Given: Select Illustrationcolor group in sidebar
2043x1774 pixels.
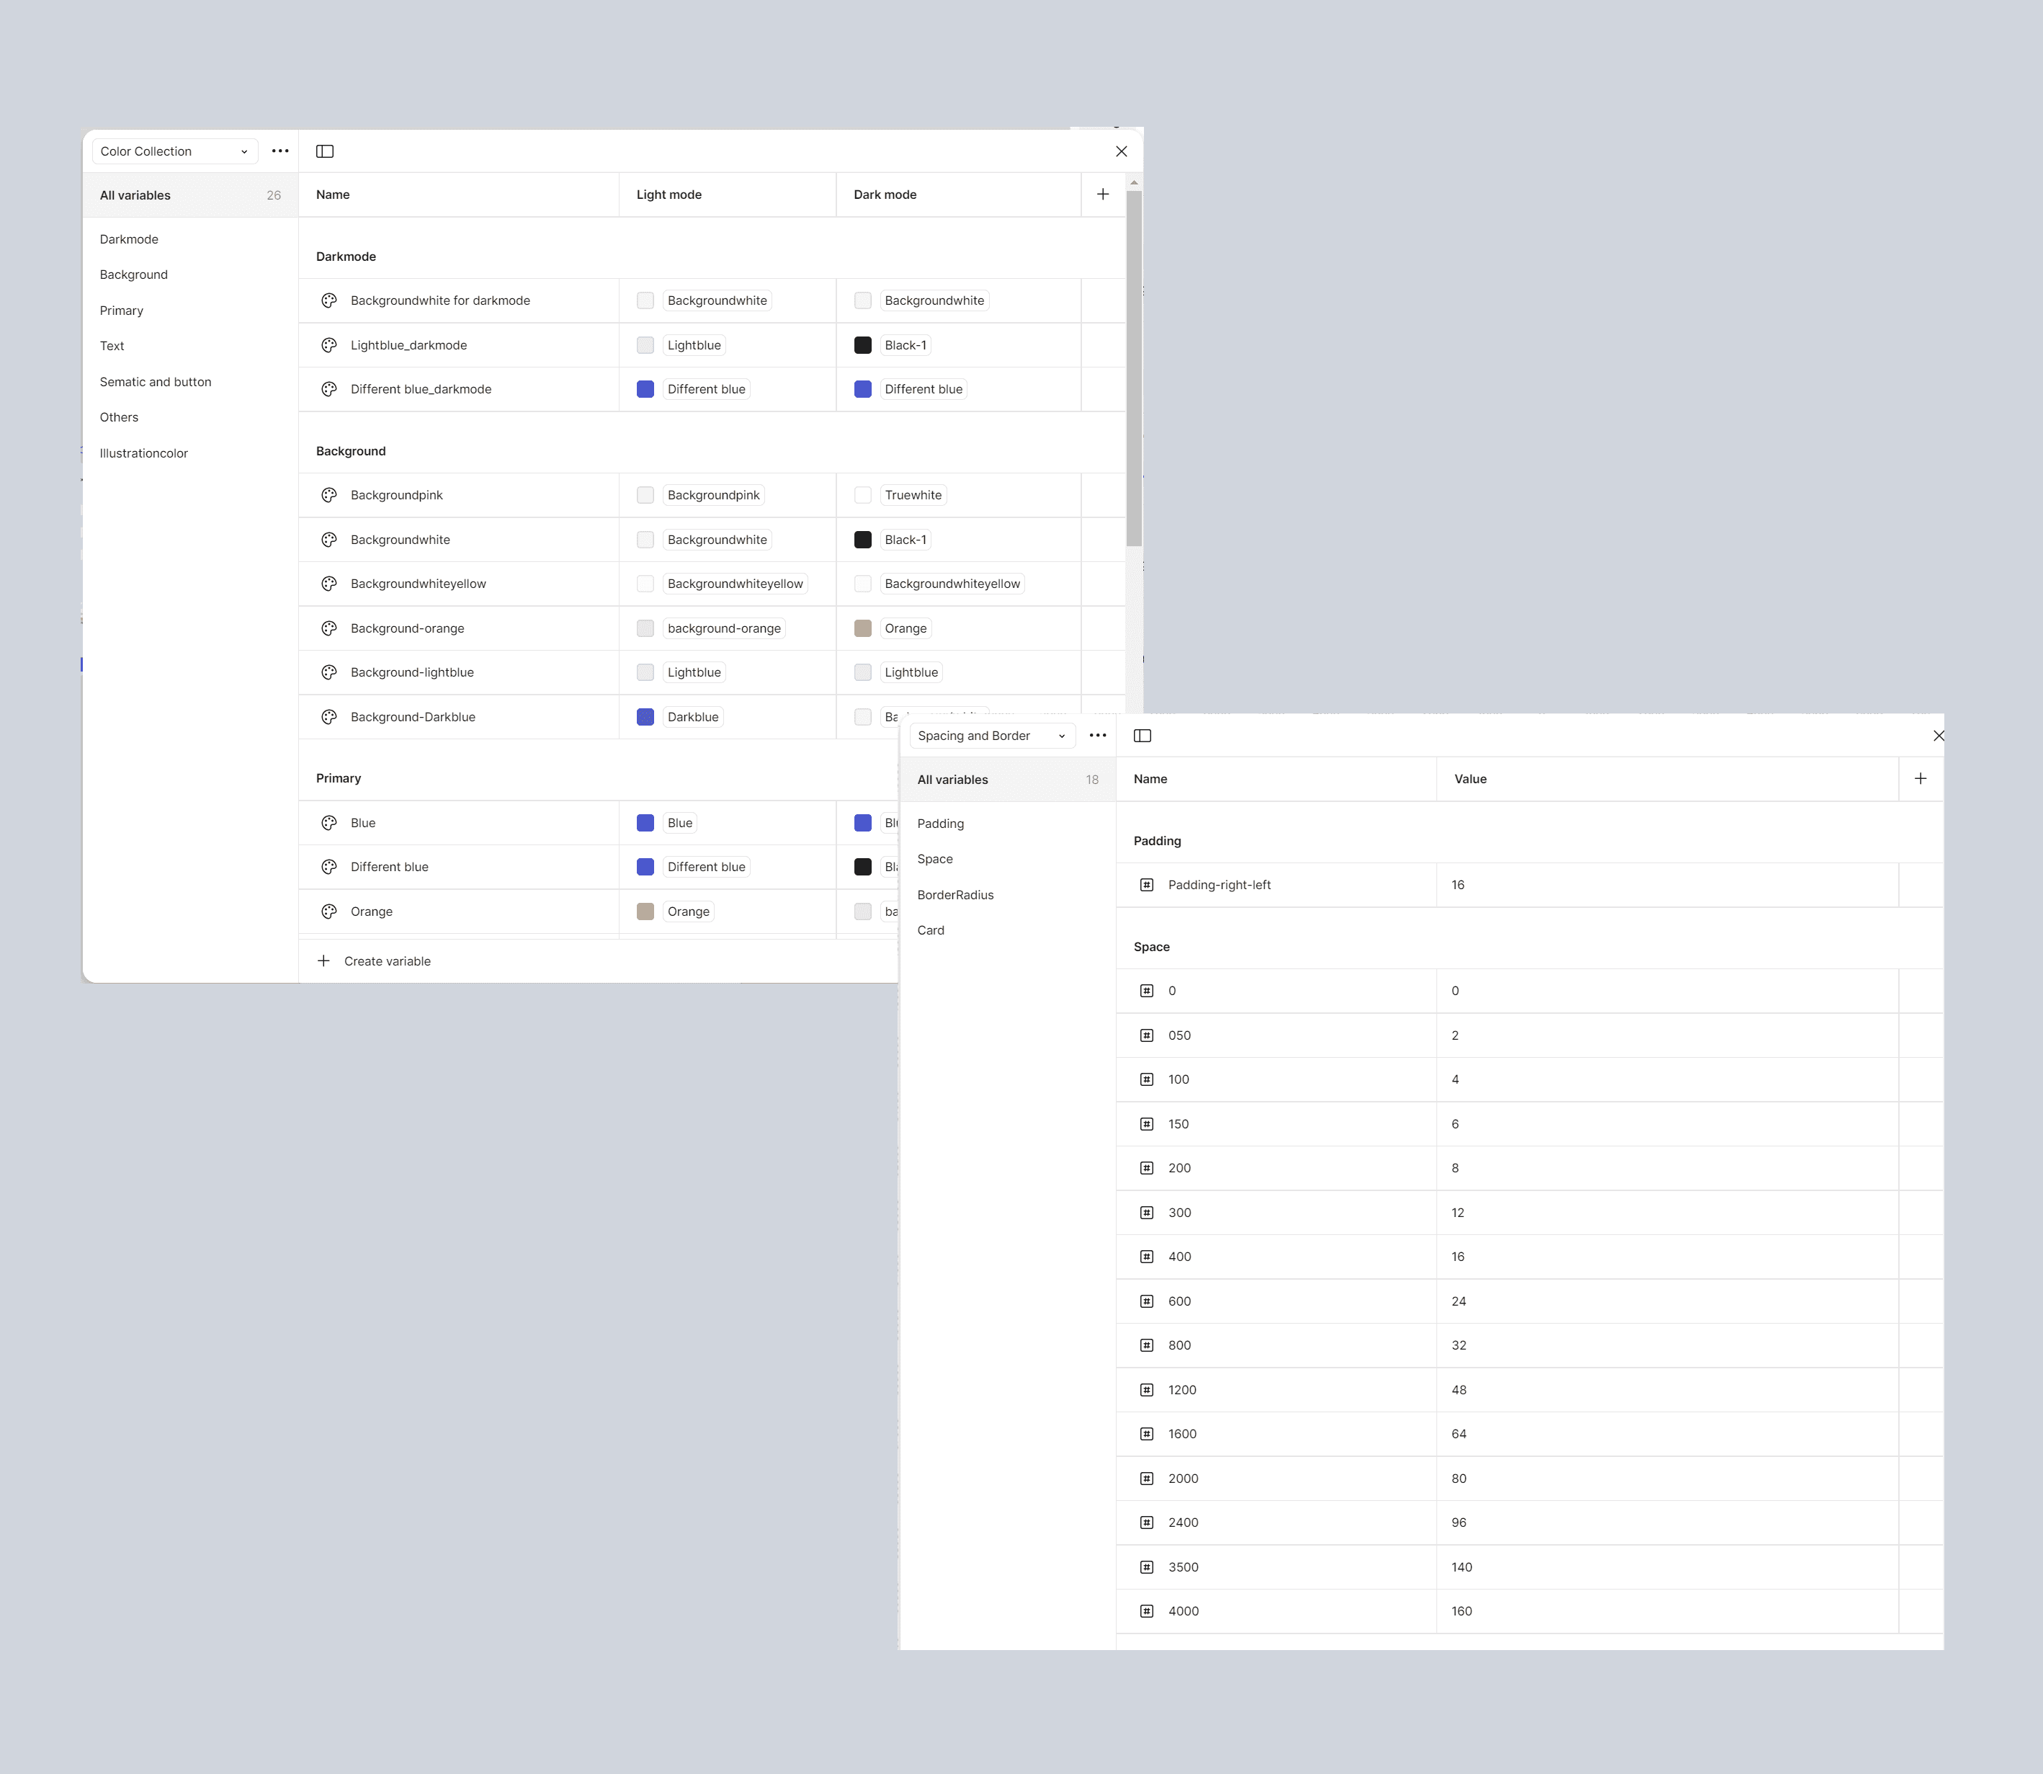Looking at the screenshot, I should tap(143, 453).
